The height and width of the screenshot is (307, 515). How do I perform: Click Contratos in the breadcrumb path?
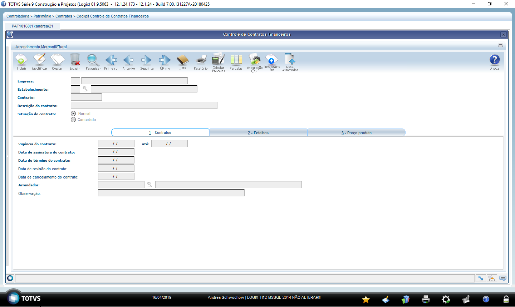point(64,16)
